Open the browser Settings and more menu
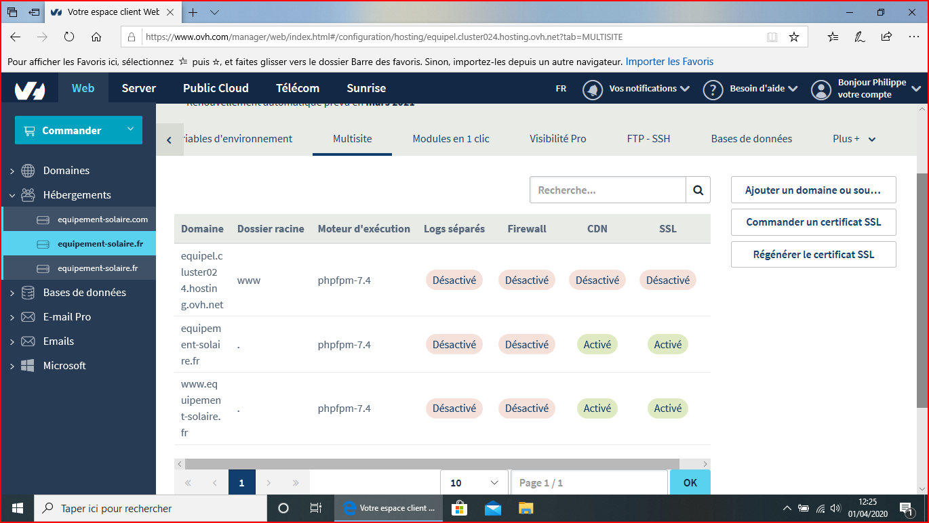This screenshot has height=523, width=929. [913, 37]
